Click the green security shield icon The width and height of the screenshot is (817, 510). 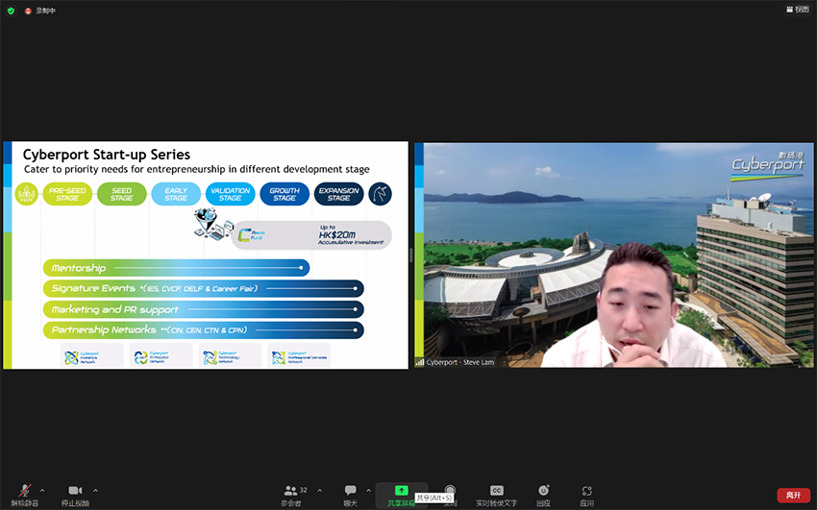tap(11, 10)
